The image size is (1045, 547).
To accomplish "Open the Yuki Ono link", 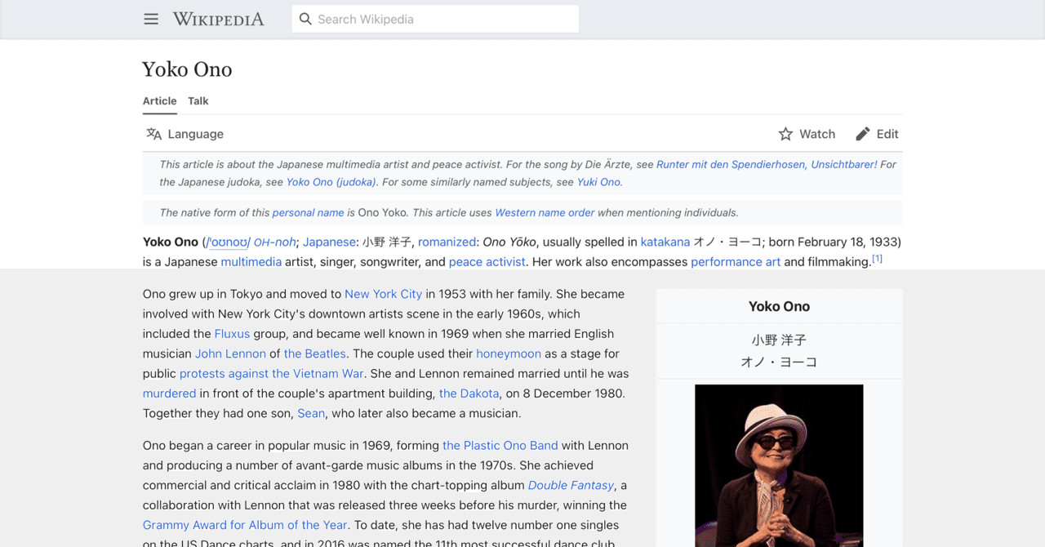I will [x=599, y=182].
